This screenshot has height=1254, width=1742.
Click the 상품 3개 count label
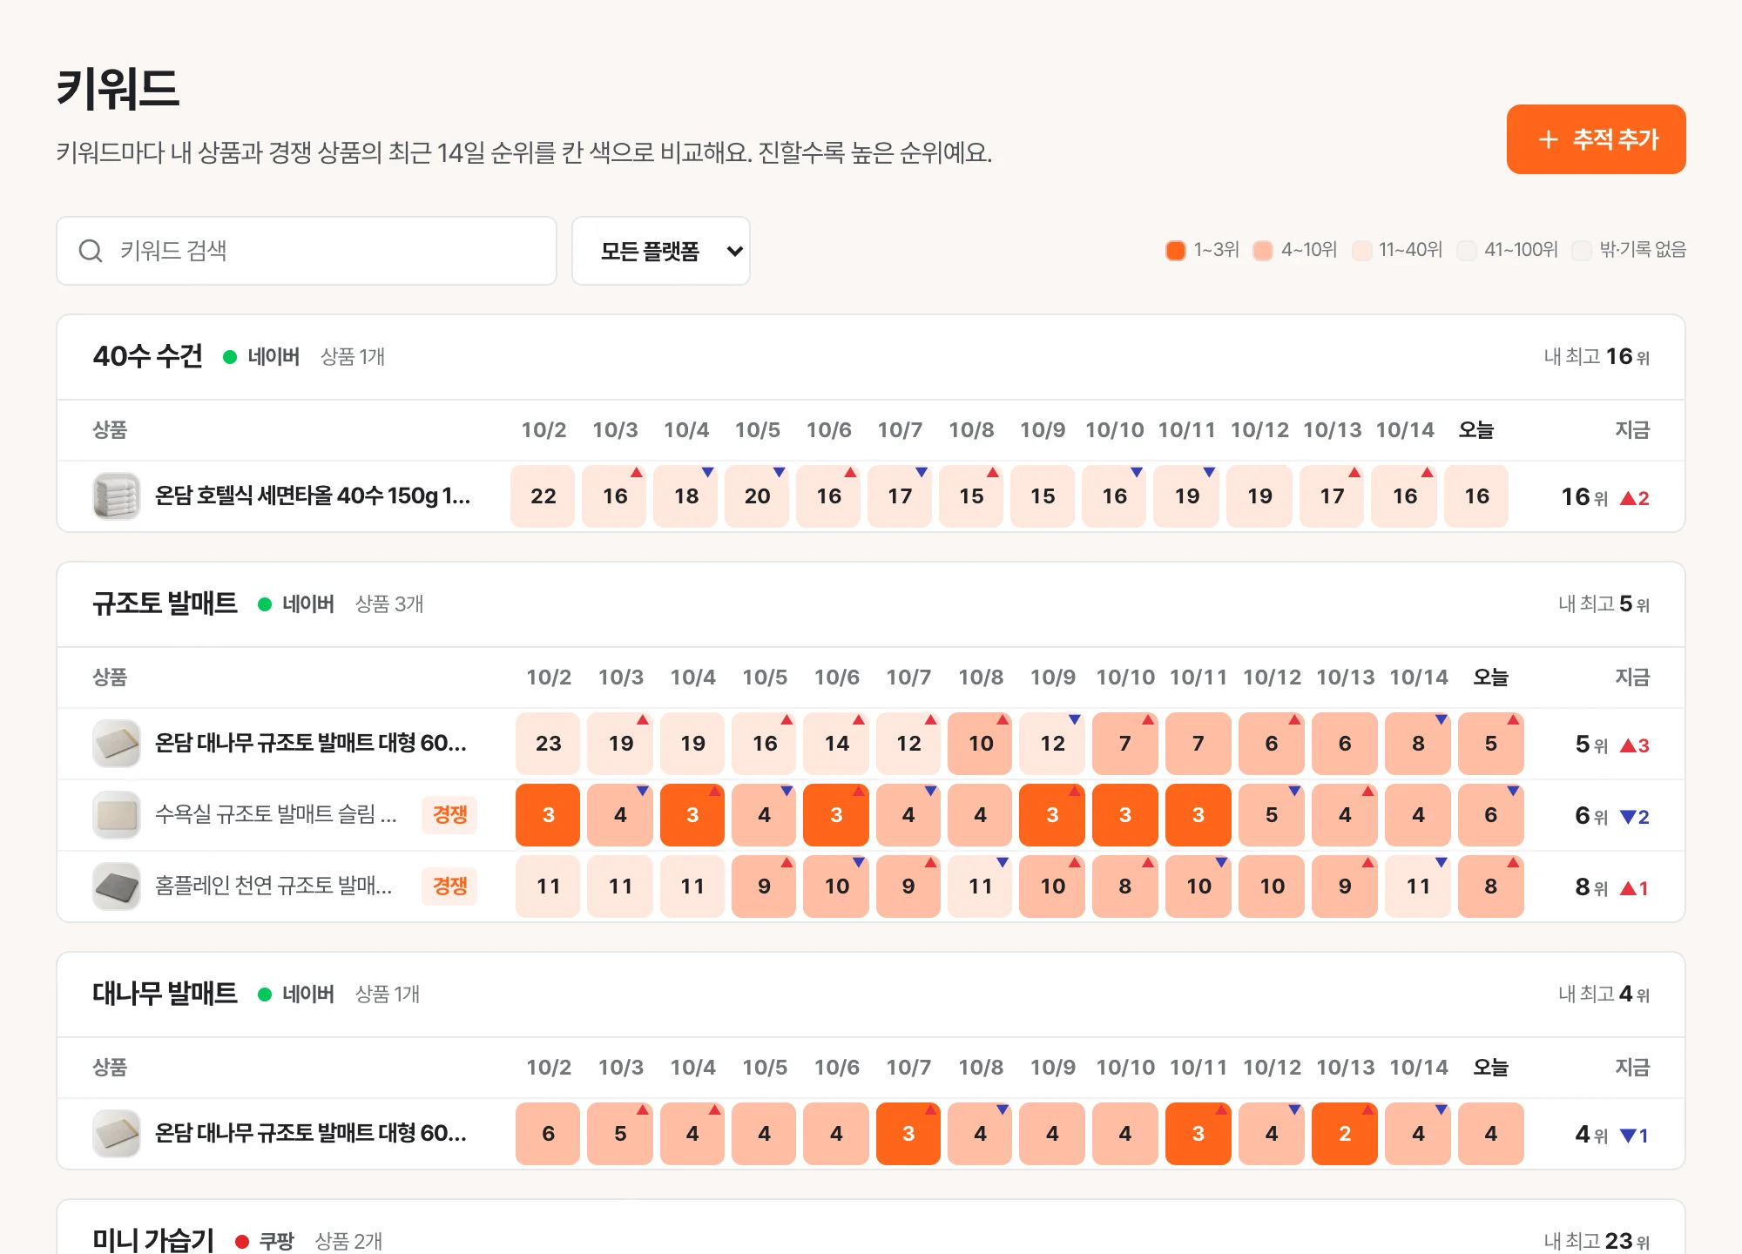click(x=389, y=604)
